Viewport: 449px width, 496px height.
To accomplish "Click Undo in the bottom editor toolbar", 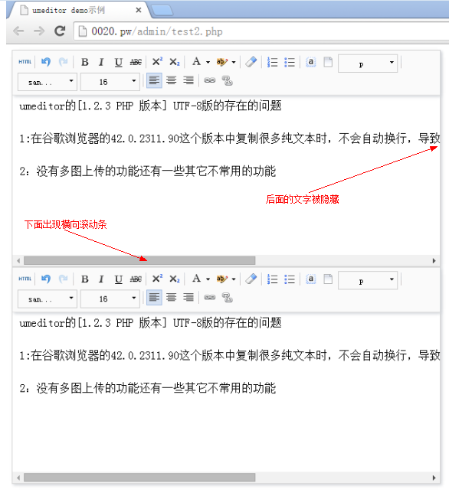I will [46, 279].
